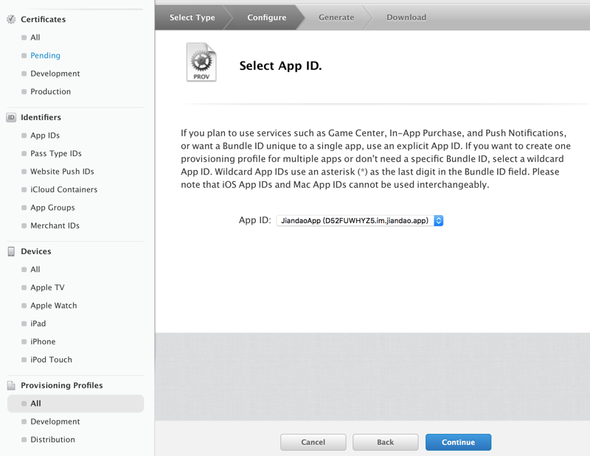This screenshot has width=590, height=456.
Task: Click the Certificates gear icon
Action: (11, 19)
